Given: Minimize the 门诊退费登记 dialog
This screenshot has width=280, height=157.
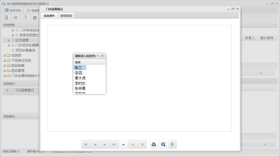Looking at the screenshot, I should coord(228,9).
